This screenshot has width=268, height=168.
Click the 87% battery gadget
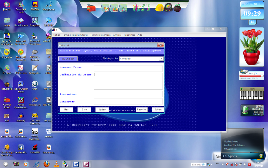252,110
